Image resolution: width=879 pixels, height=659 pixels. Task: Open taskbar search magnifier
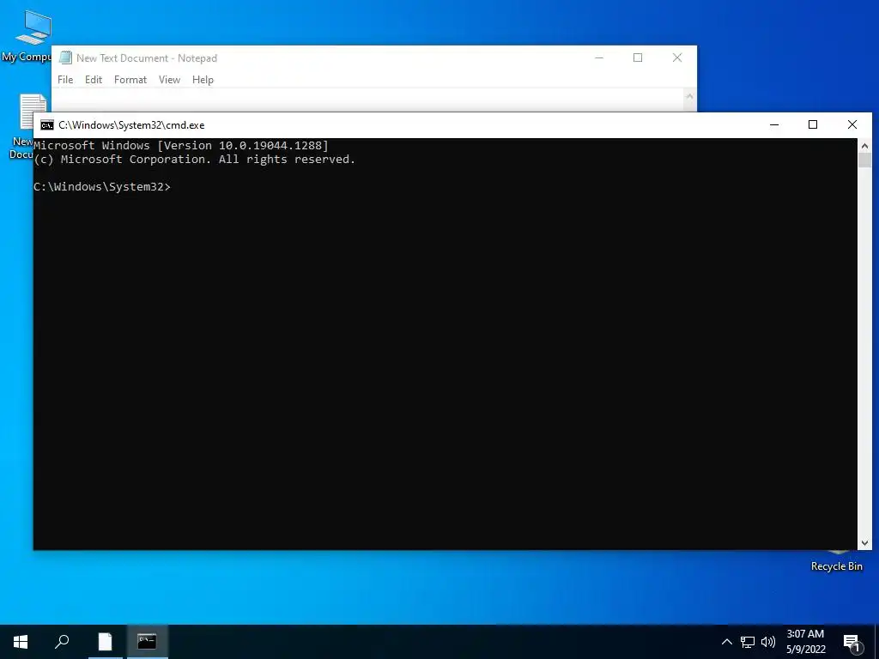pos(62,642)
